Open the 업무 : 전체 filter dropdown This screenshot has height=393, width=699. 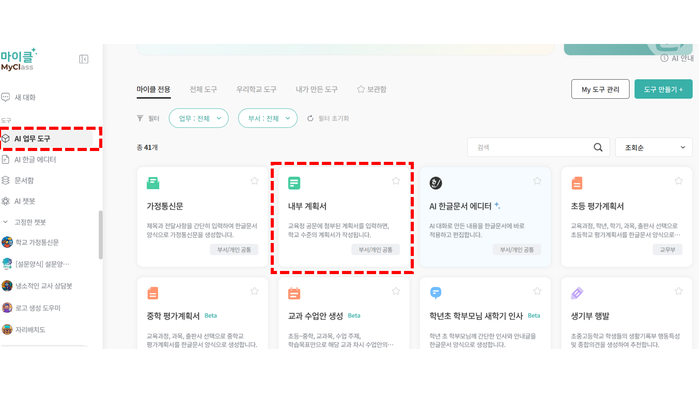click(199, 118)
